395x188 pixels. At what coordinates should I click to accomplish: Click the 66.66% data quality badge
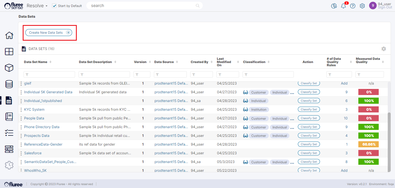(x=369, y=144)
